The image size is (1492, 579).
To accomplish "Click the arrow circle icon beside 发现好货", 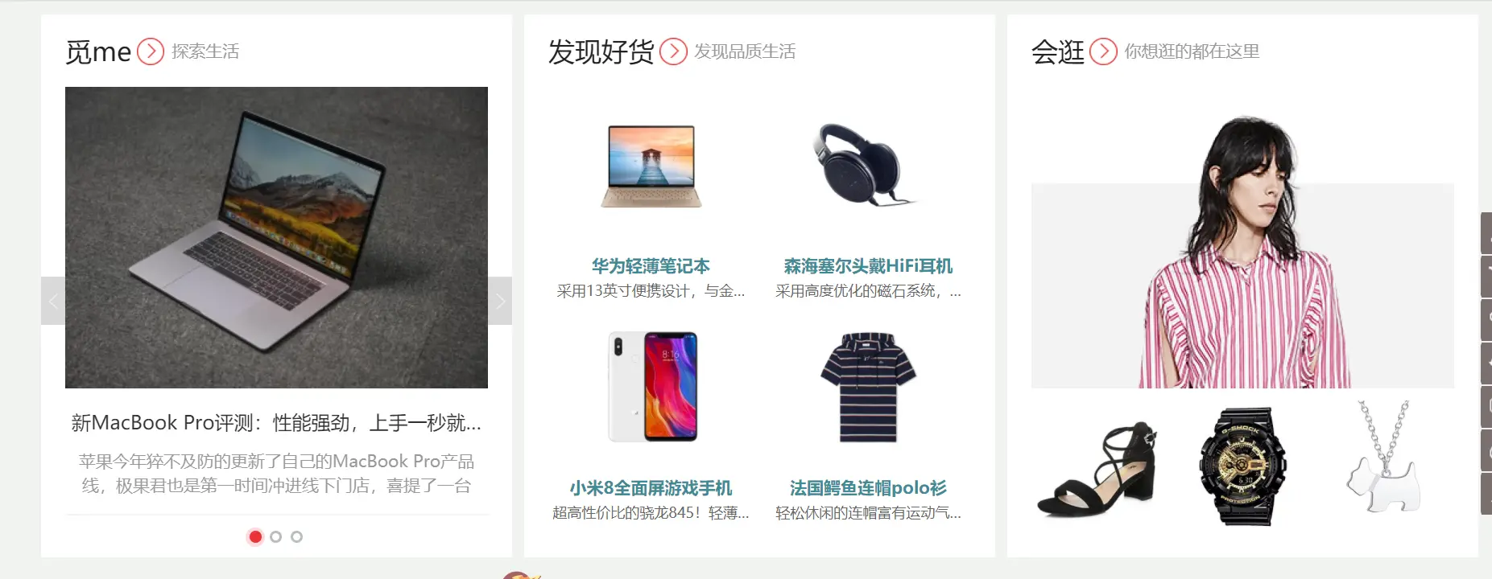I will point(673,51).
